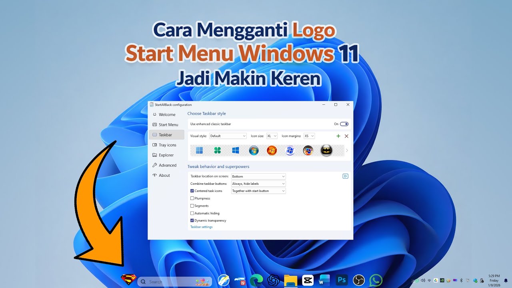Open the video tutorial play icon
This screenshot has width=512, height=288.
tap(346, 176)
